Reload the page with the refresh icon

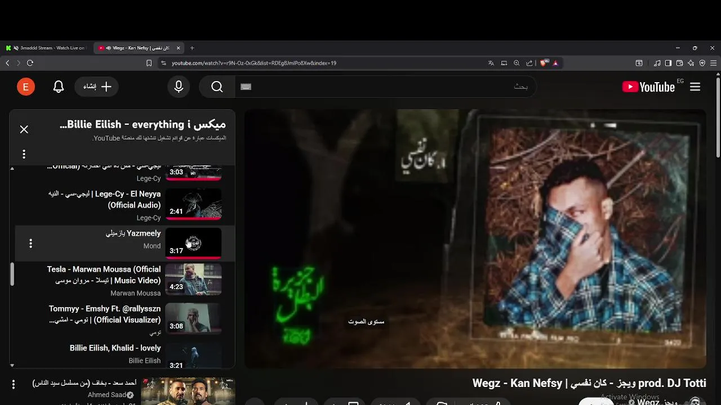click(30, 63)
